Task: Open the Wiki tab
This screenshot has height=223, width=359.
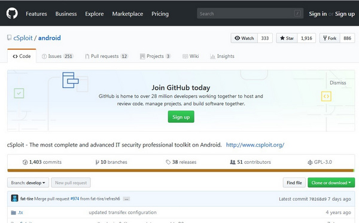Action: [x=191, y=56]
